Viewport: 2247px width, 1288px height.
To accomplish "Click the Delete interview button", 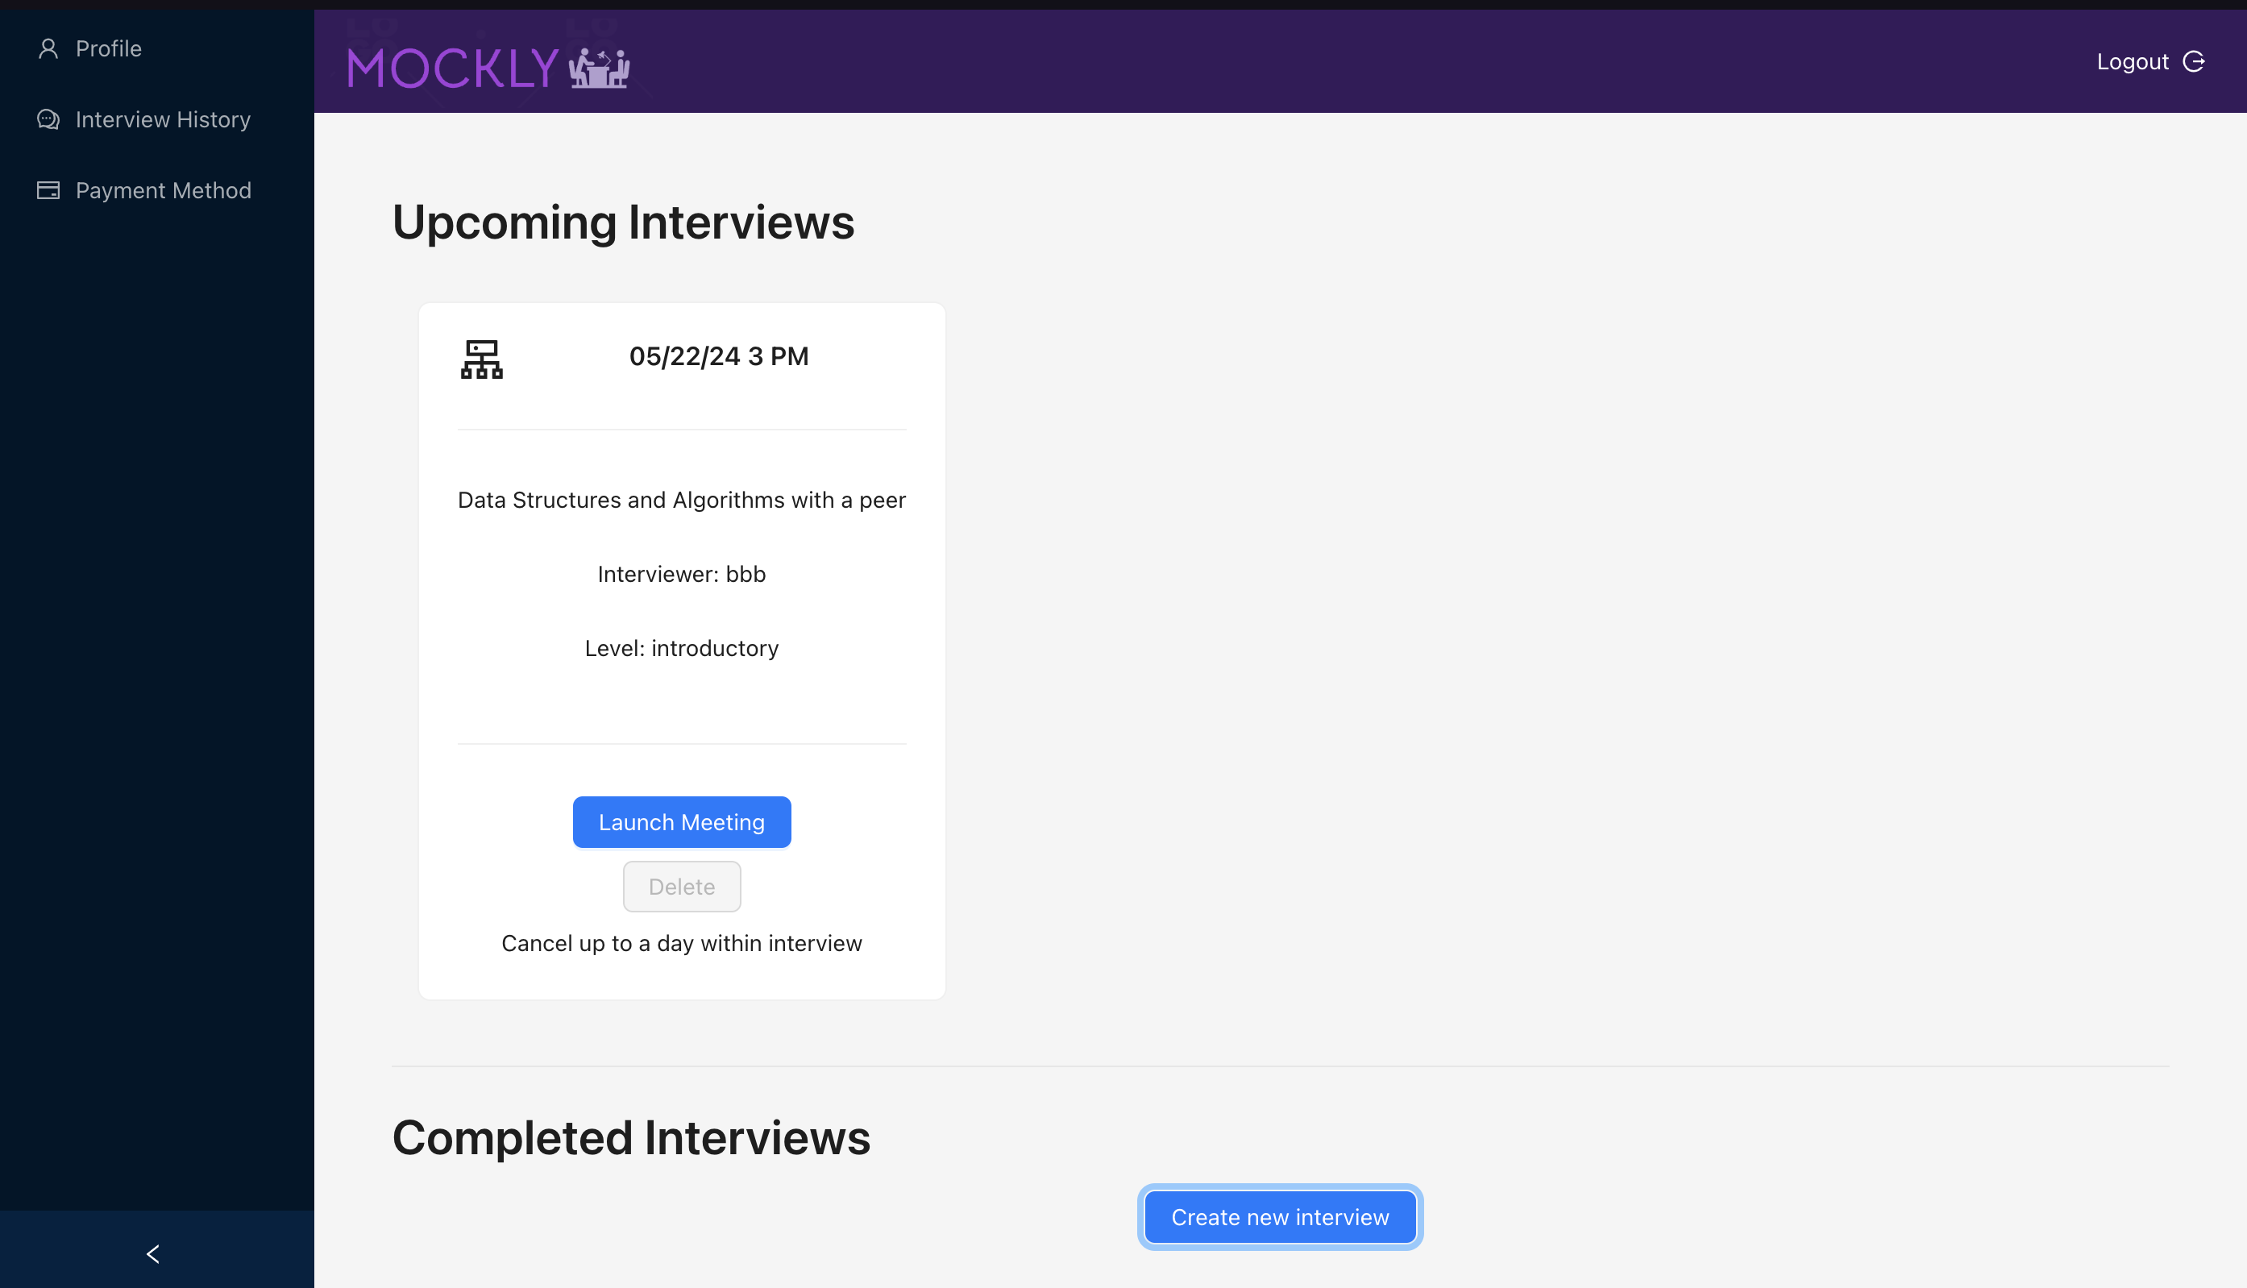I will [682, 887].
